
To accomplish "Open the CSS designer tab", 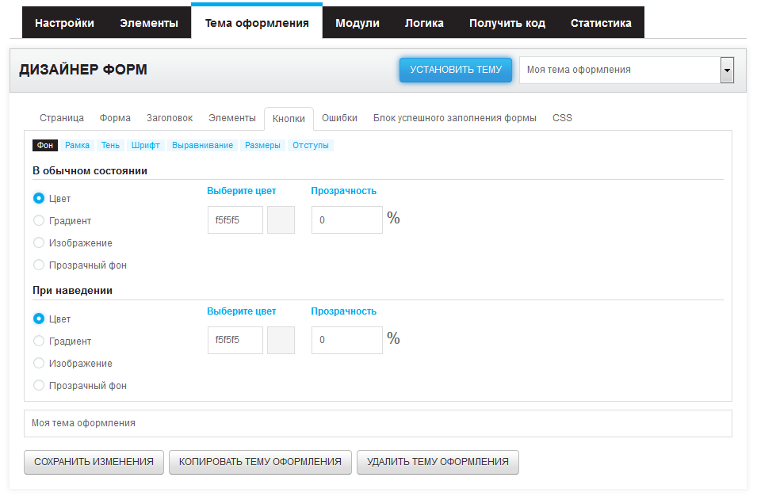I will tap(562, 118).
